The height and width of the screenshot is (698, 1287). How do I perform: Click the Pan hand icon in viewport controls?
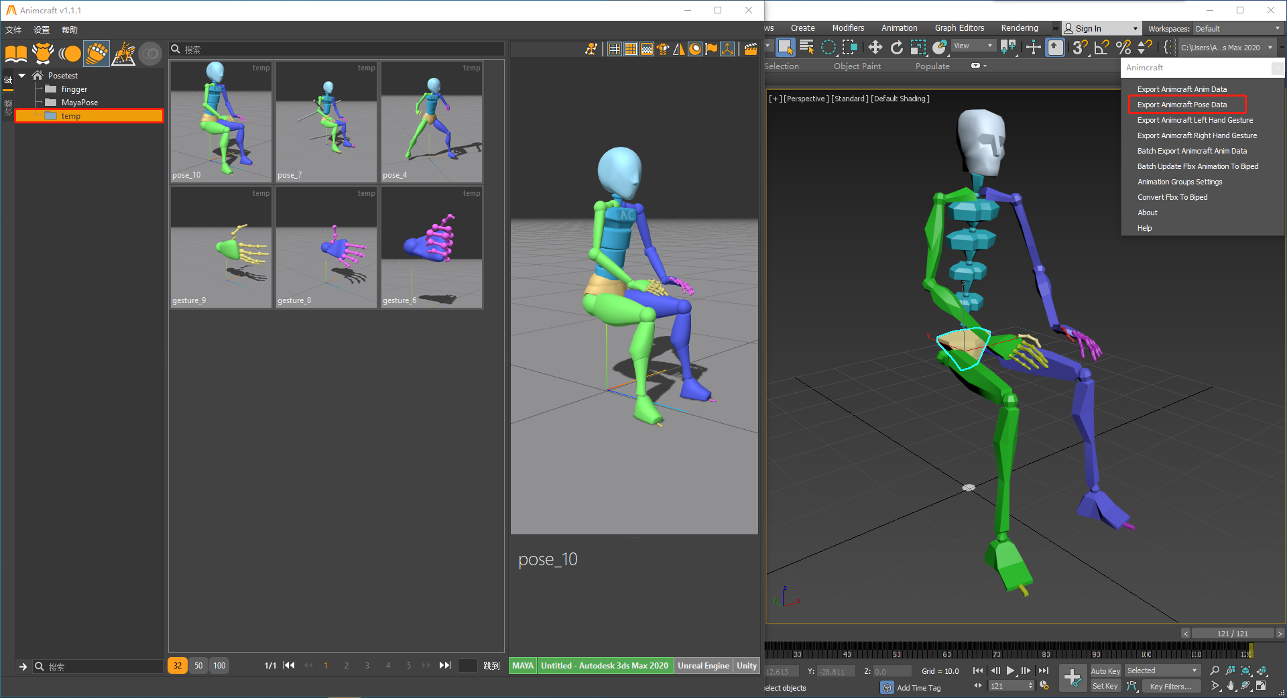pyautogui.click(x=1231, y=686)
